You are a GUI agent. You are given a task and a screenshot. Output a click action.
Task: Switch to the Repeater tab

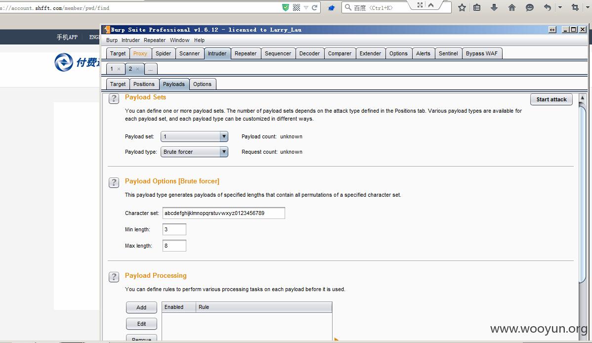(246, 54)
